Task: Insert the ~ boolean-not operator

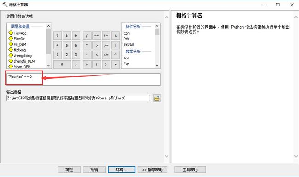Action: tap(115, 65)
